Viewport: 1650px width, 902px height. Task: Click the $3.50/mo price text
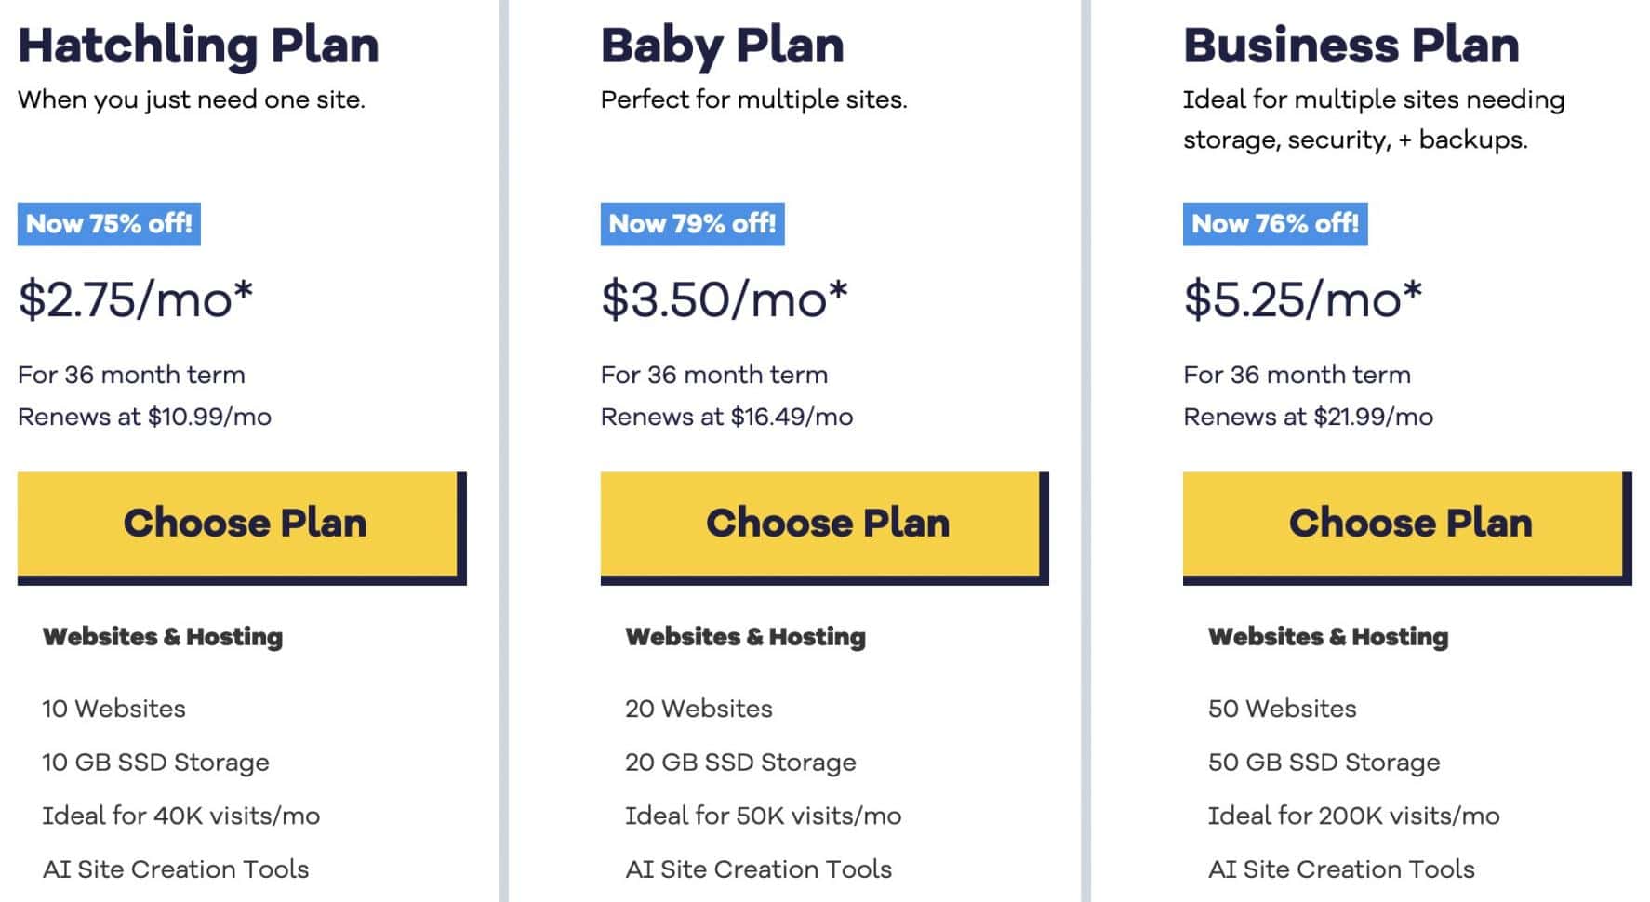click(725, 299)
